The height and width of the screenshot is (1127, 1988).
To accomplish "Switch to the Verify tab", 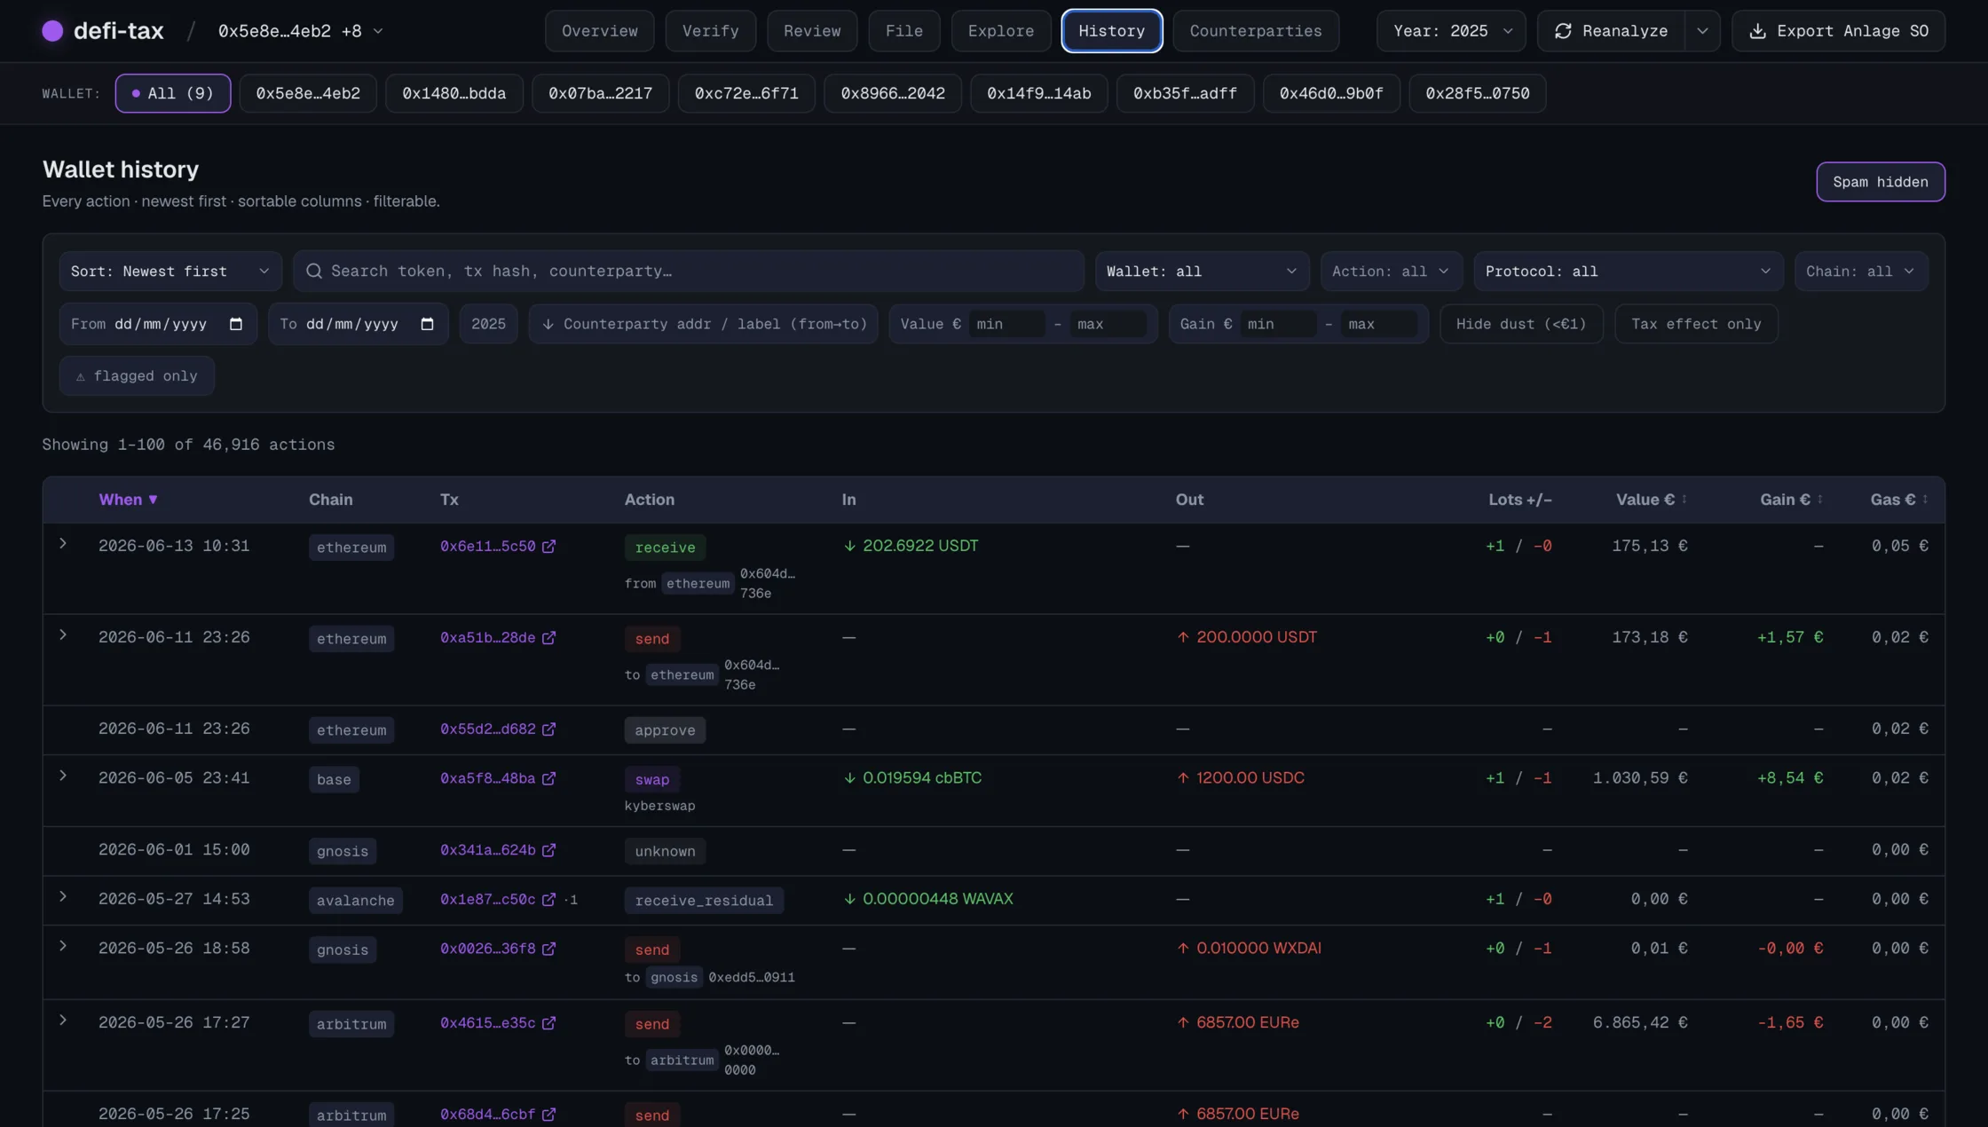I will [710, 31].
